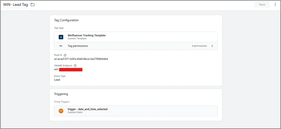Click the Lead event type value
This screenshot has width=281, height=129.
coord(57,80)
